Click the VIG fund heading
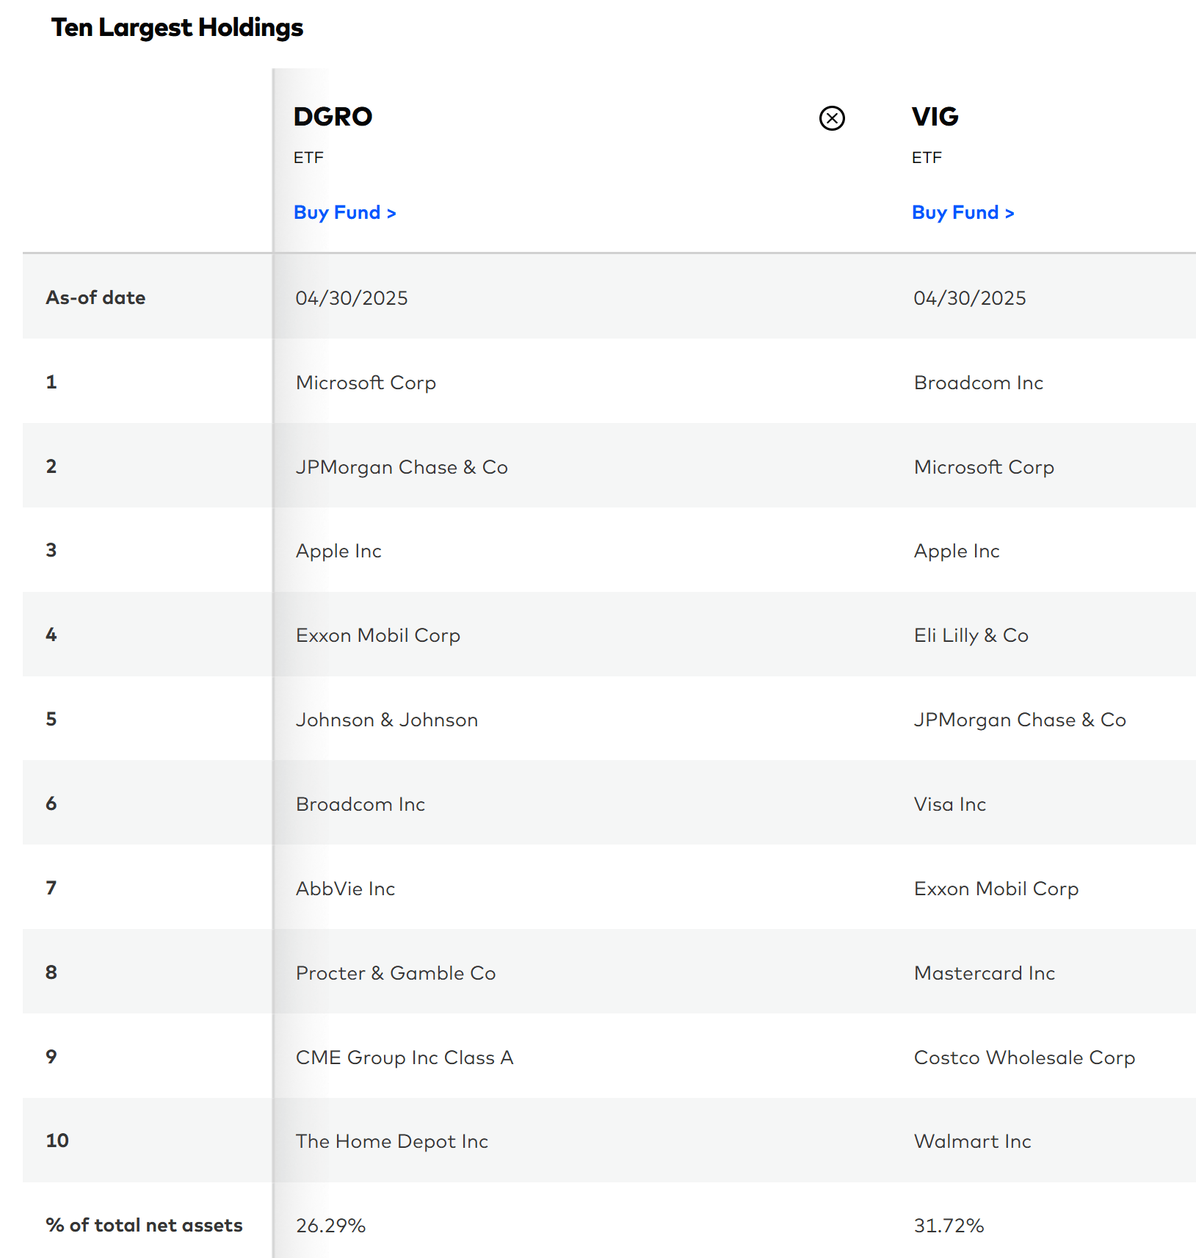 935,118
